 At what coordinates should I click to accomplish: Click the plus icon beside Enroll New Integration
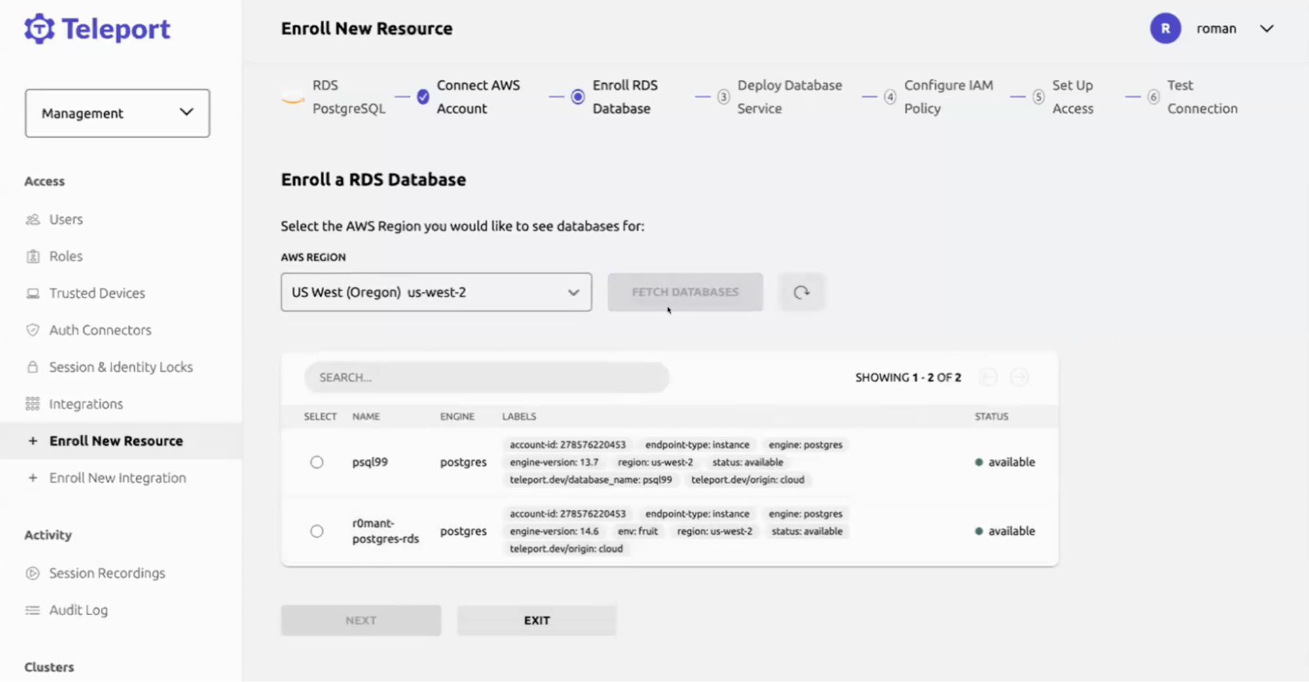(33, 478)
